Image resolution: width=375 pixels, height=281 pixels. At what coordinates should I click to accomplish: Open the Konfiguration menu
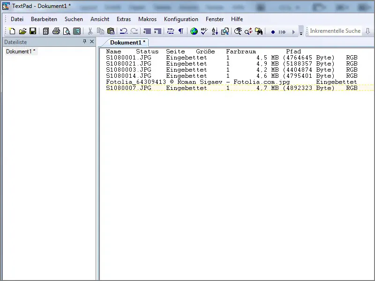(x=181, y=19)
